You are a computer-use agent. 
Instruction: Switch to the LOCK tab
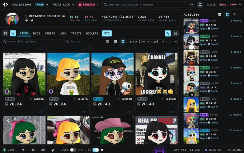pyautogui.click(x=63, y=33)
